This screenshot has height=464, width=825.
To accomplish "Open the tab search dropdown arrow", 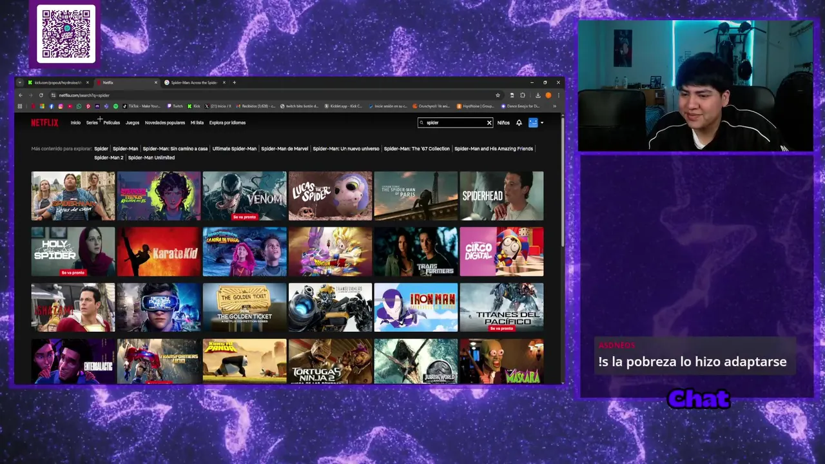I will pos(20,82).
